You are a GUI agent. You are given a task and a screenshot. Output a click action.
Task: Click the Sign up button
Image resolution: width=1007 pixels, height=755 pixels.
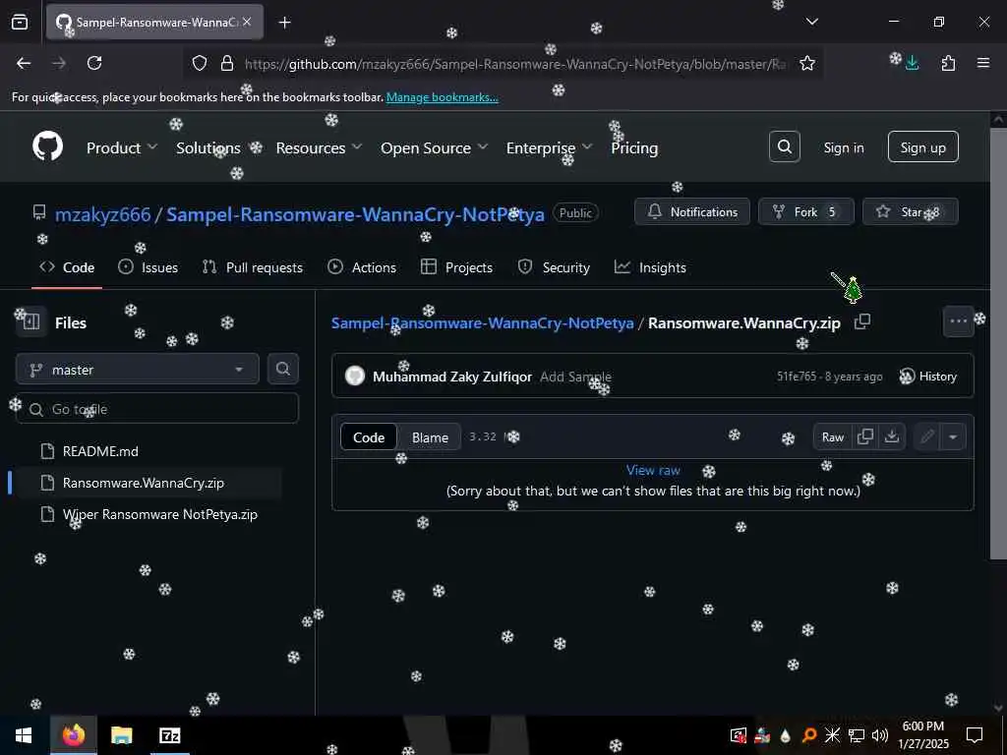click(922, 147)
